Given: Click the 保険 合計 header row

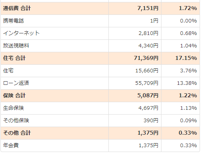Looking at the screenshot, I should pos(100,96).
